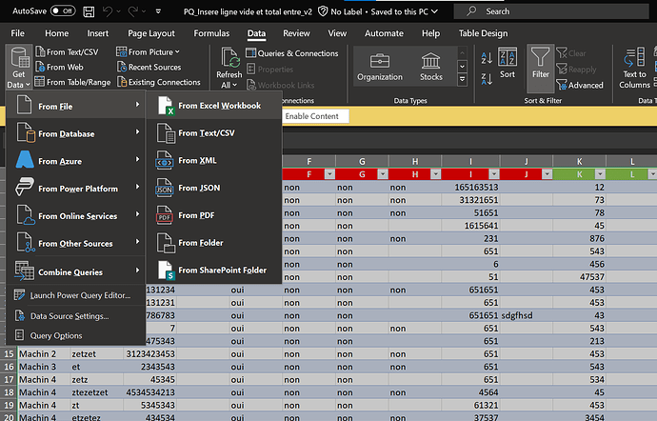Click cell with value 47537
The height and width of the screenshot is (421, 657).
[579, 277]
